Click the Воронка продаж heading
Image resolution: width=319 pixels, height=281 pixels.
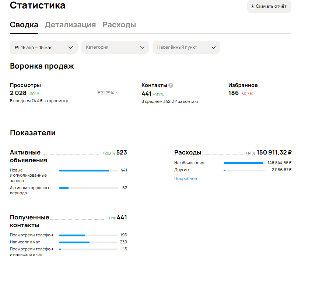(42, 66)
